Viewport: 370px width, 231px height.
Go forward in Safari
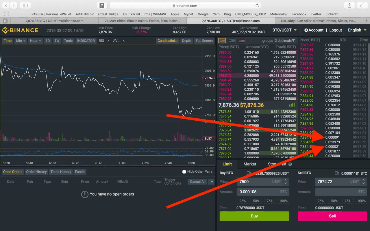click(14, 5)
